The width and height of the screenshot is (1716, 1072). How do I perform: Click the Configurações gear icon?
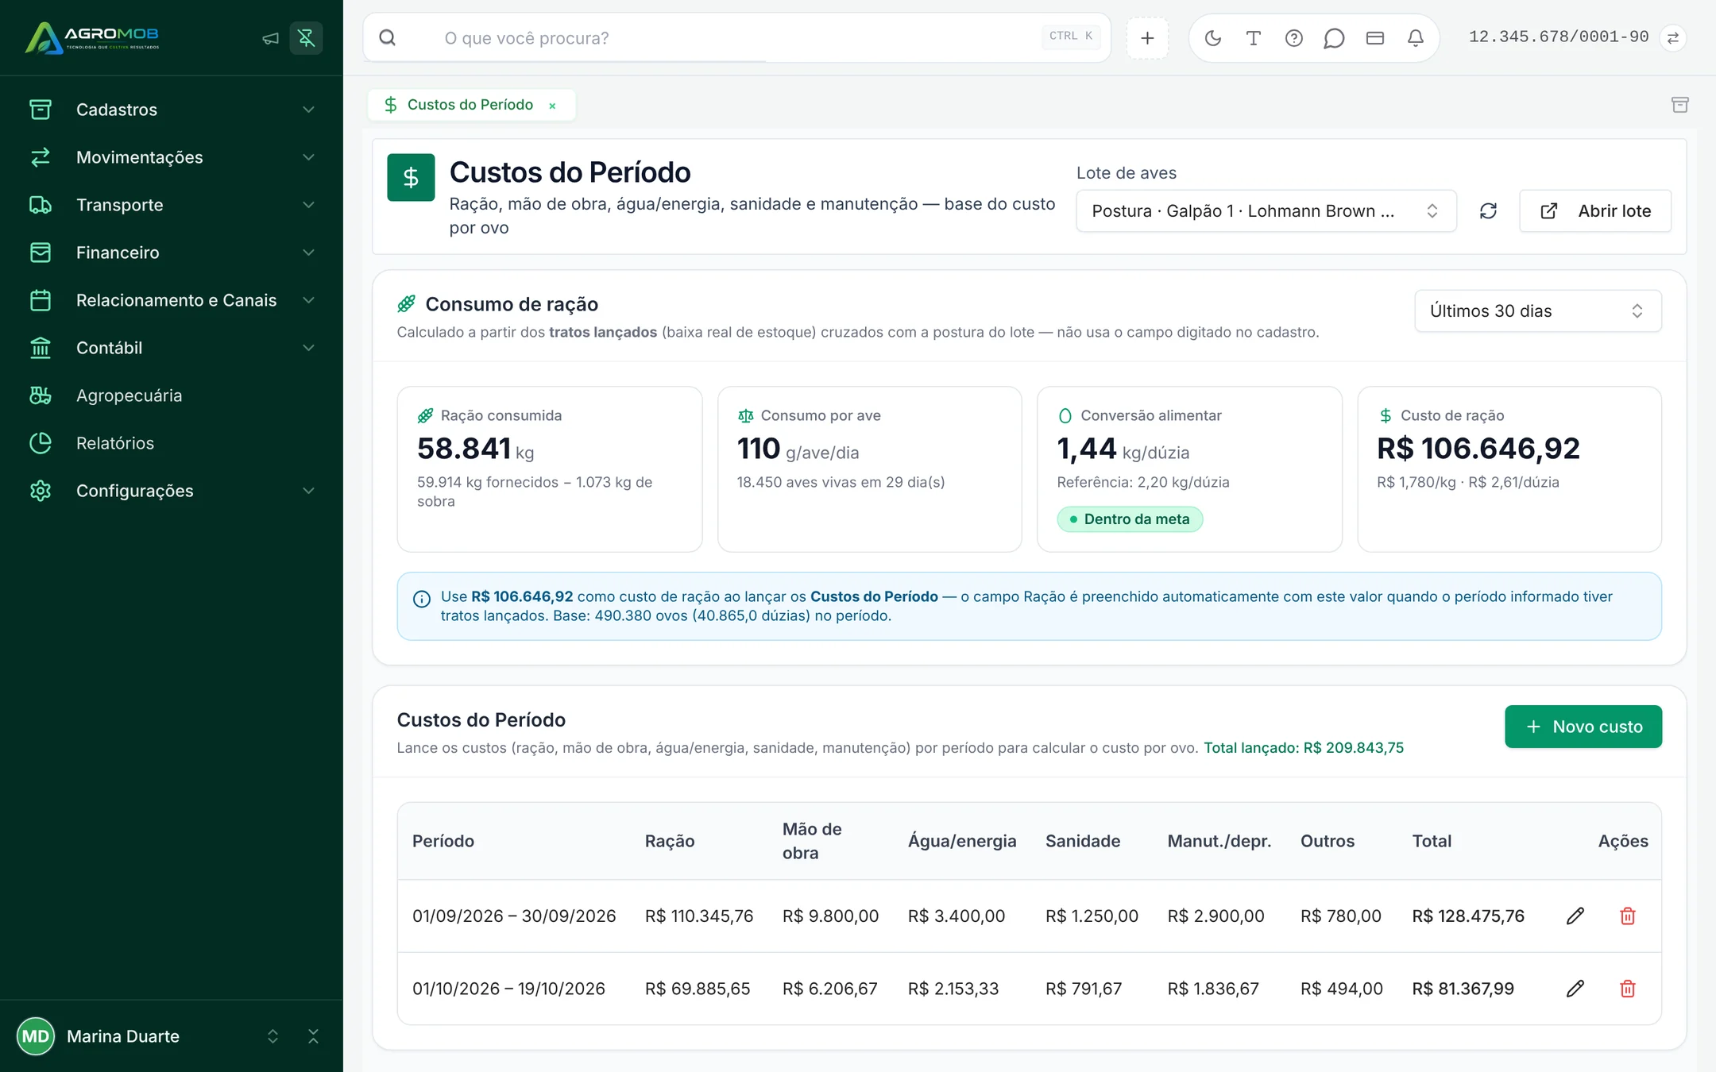coord(41,491)
